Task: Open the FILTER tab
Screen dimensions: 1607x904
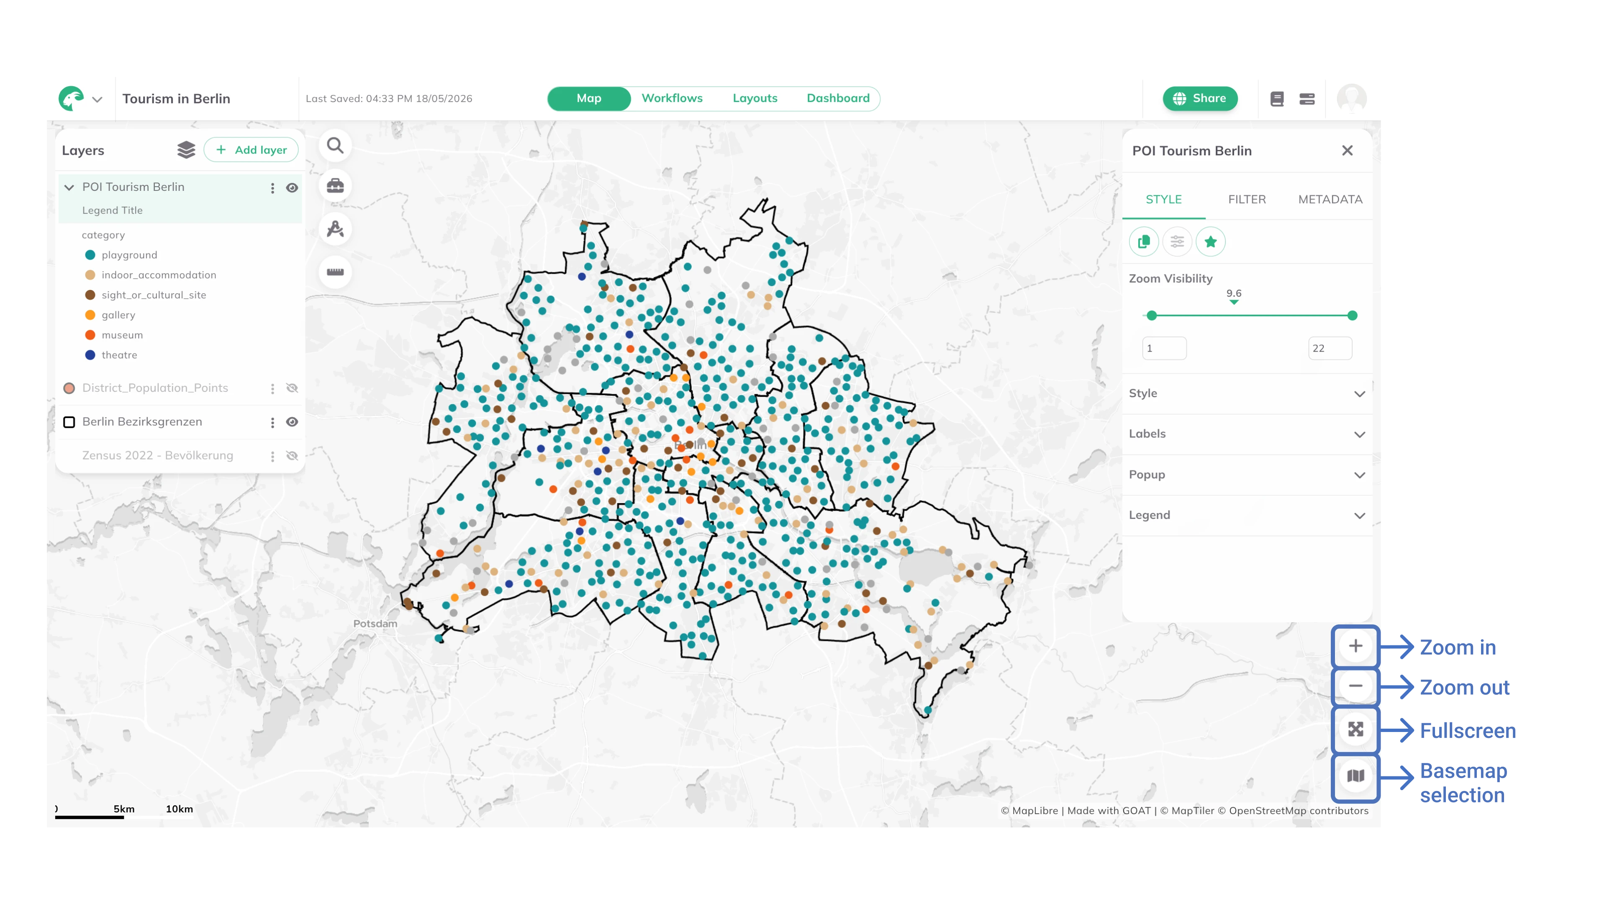Action: click(x=1246, y=200)
